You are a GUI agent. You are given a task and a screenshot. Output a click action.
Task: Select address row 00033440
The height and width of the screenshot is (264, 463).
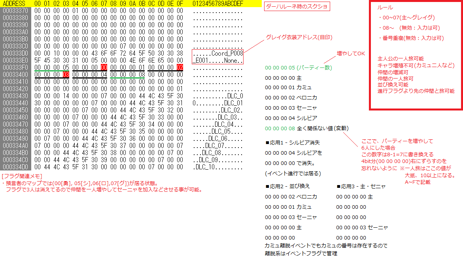coord(15,103)
